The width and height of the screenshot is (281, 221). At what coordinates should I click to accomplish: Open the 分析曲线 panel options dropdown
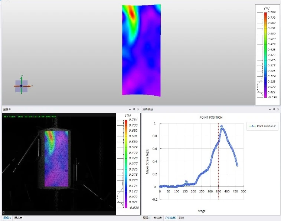pos(270,109)
